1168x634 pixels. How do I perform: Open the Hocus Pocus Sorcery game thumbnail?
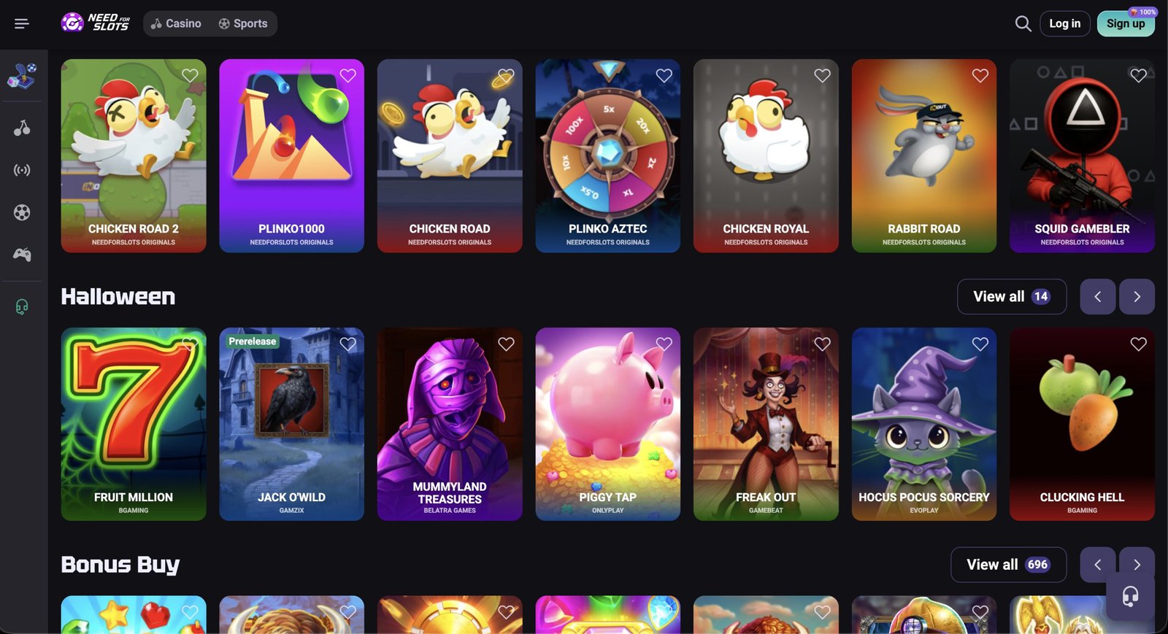point(923,424)
